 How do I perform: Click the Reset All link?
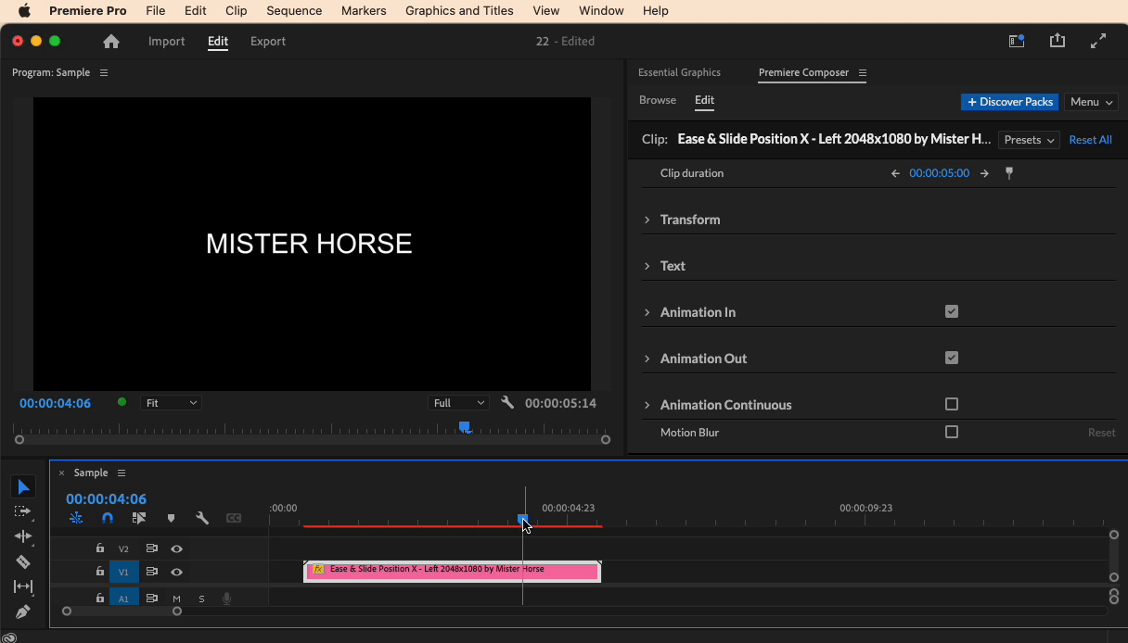1090,140
